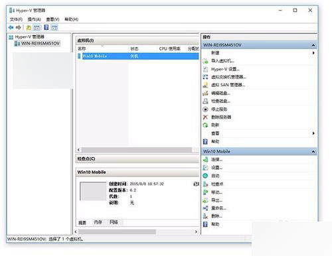The height and width of the screenshot is (256, 332).
Task: Click the creation time value 2015/8/8
Action: pos(147,184)
